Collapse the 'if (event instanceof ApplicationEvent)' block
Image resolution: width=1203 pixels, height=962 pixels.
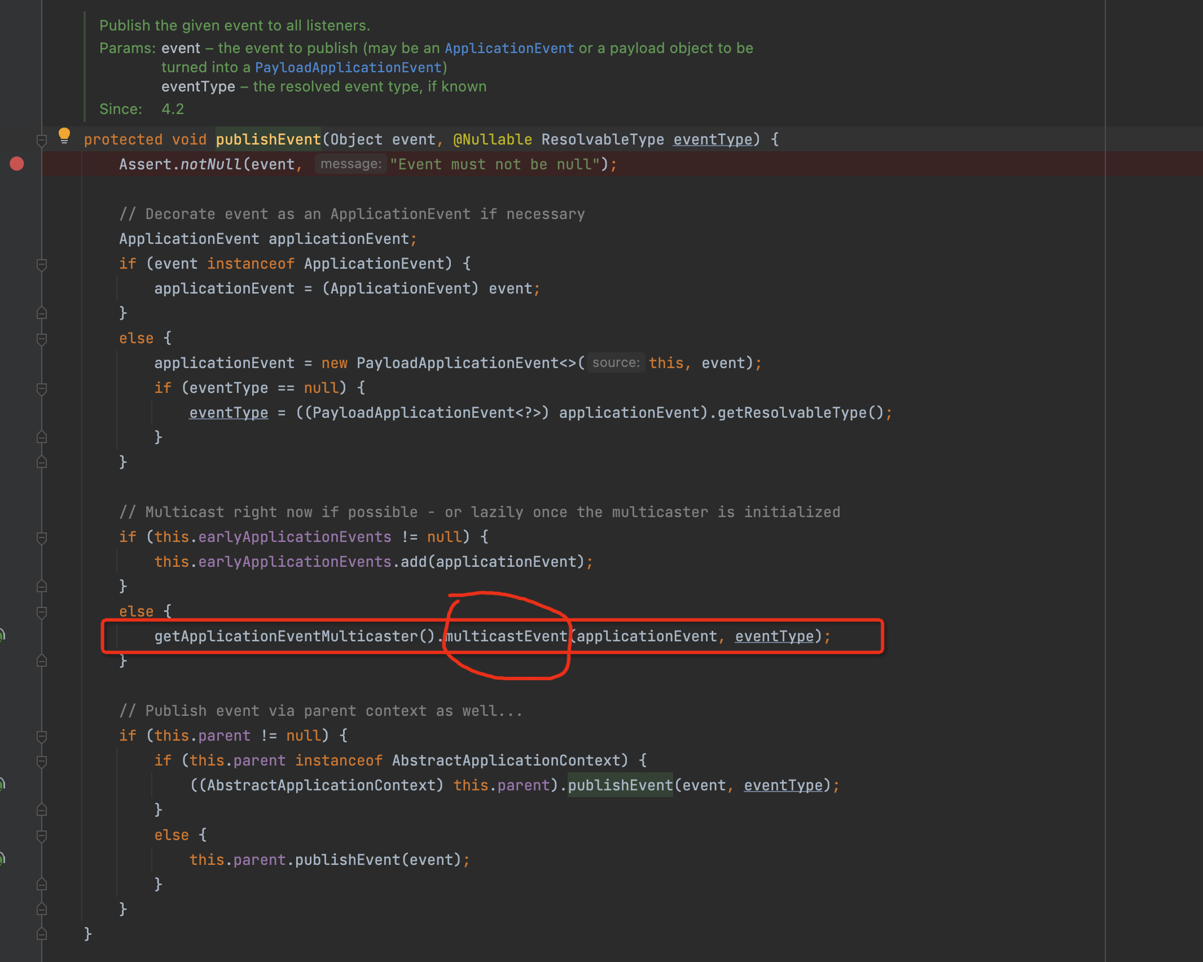pyautogui.click(x=41, y=264)
